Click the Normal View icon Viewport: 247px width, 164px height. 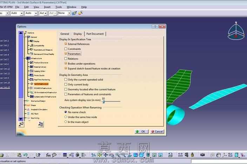click(129, 155)
